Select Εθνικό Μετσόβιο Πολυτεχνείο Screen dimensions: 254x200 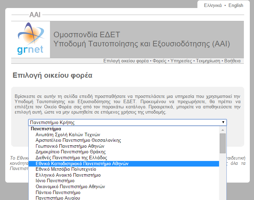tap(124, 169)
